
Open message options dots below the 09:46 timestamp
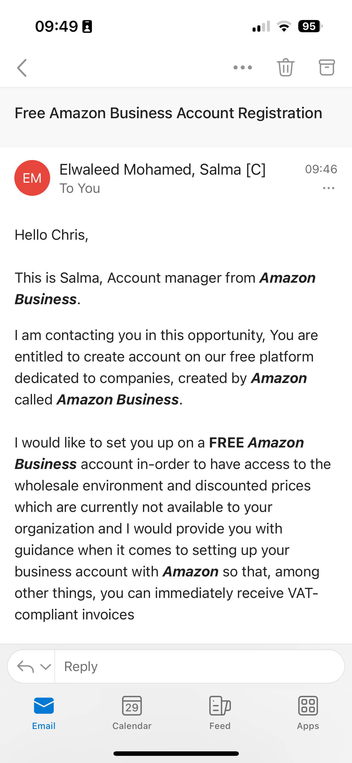tap(328, 188)
